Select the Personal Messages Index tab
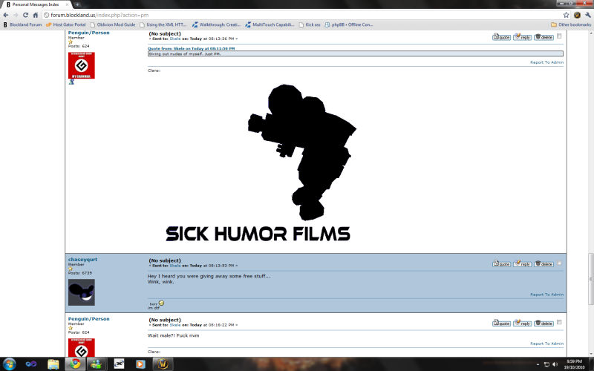Image resolution: width=594 pixels, height=371 pixels. coord(35,4)
